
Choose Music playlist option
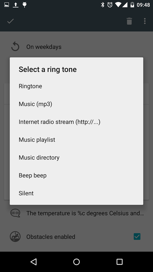[x=76, y=140]
